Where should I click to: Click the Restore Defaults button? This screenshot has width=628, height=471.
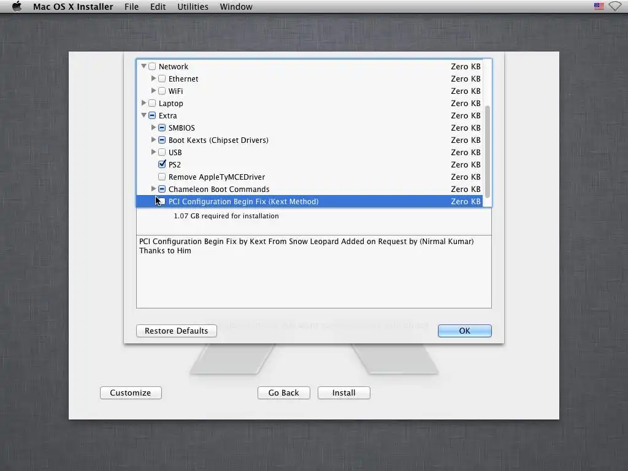(x=176, y=331)
